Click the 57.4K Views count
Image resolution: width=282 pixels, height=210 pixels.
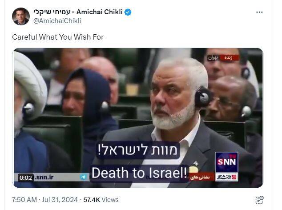101,200
